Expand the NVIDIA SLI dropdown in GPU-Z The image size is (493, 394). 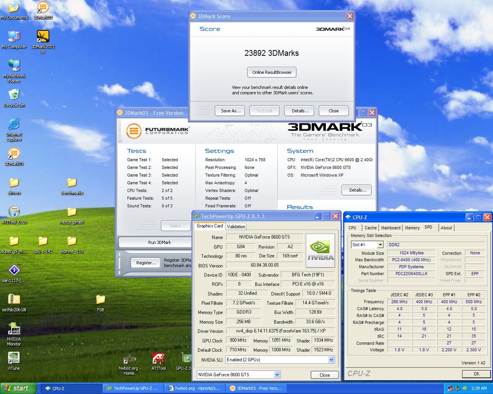point(331,360)
